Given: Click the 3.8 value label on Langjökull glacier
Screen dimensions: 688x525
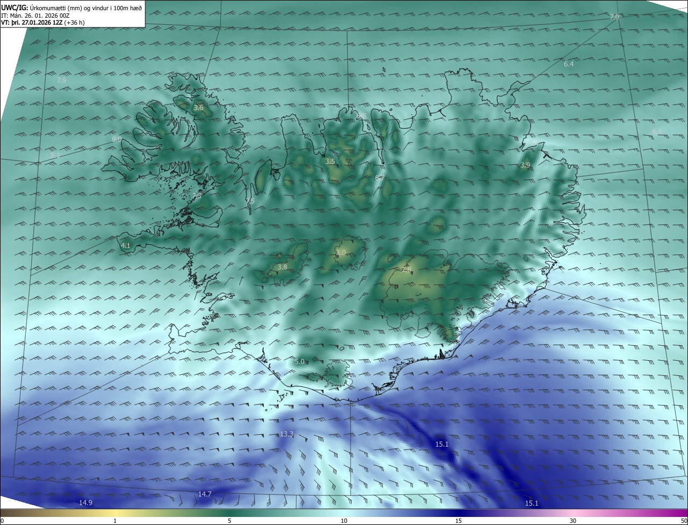Looking at the screenshot, I should pos(282,267).
